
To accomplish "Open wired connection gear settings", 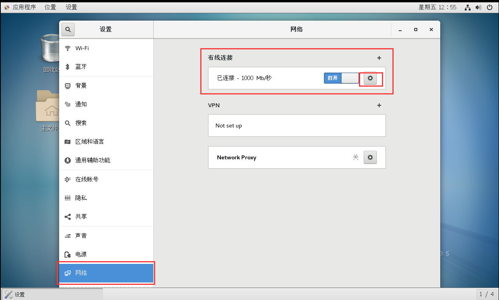I will click(x=370, y=78).
